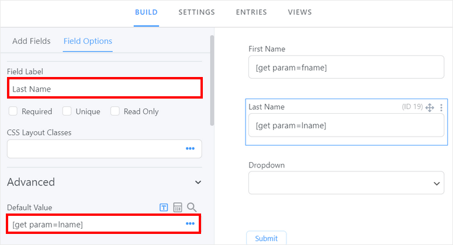Toggle the Read Only checkbox
This screenshot has width=453, height=245.
pyautogui.click(x=115, y=111)
